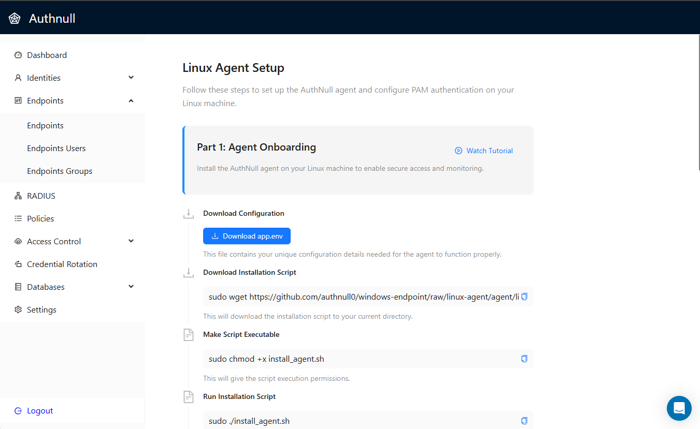Click the RADIUS network icon
Screen dimensions: 700x429
18,196
